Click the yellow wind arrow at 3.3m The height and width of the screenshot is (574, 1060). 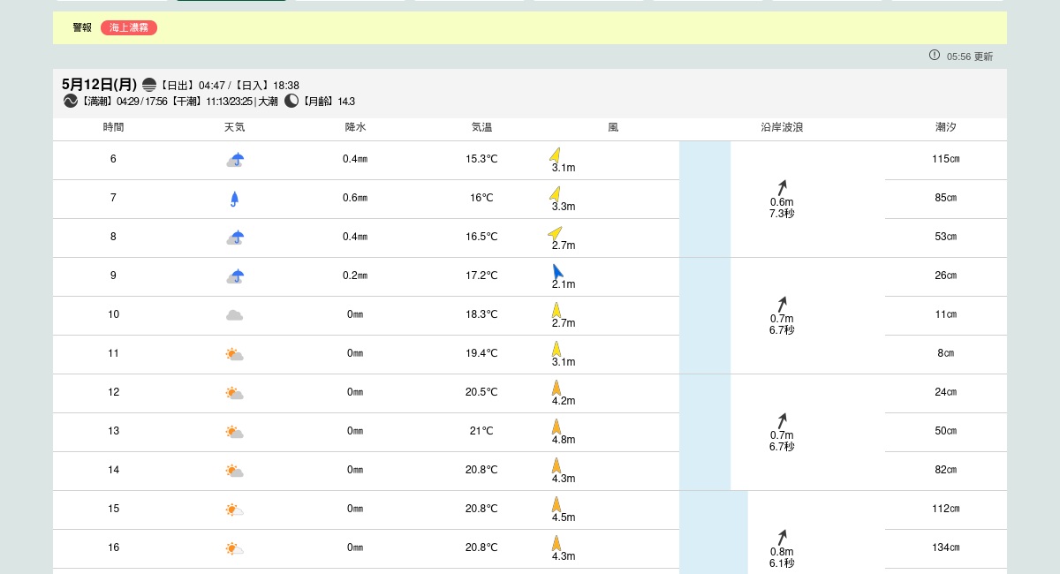(555, 193)
